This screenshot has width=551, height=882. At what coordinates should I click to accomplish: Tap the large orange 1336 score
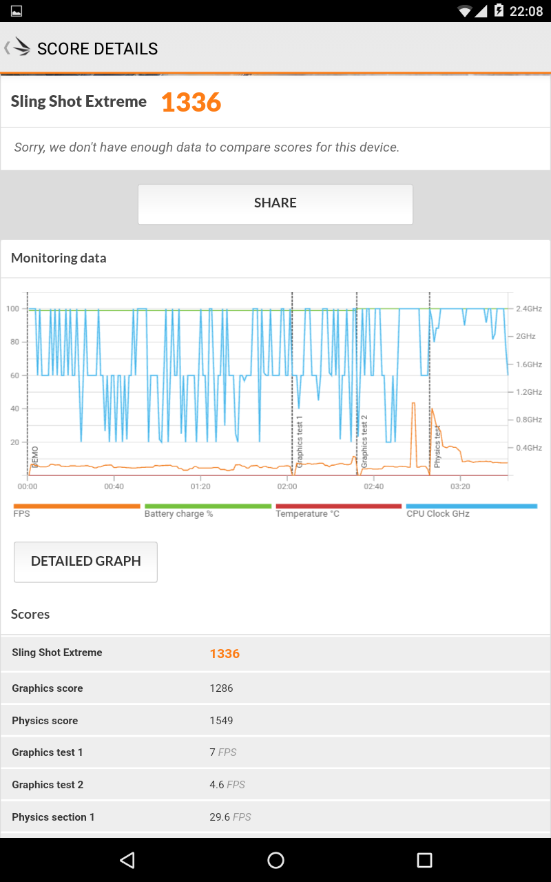click(191, 102)
